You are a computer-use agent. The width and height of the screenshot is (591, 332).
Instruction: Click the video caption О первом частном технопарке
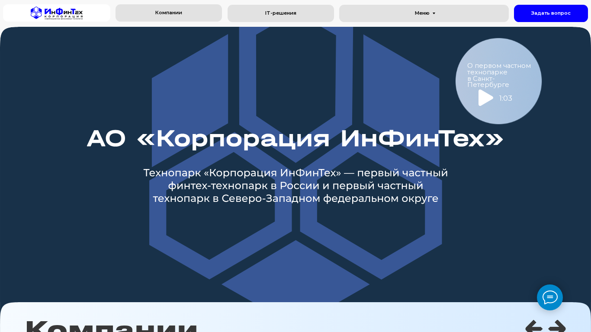499,75
